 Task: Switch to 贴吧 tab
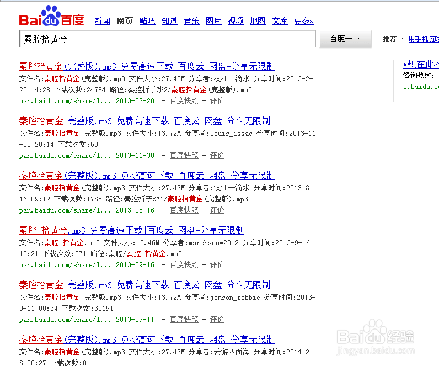click(x=148, y=21)
